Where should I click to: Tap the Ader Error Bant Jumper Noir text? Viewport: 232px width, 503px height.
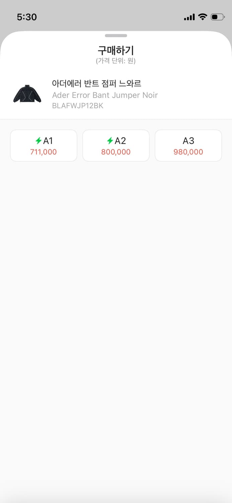point(105,95)
